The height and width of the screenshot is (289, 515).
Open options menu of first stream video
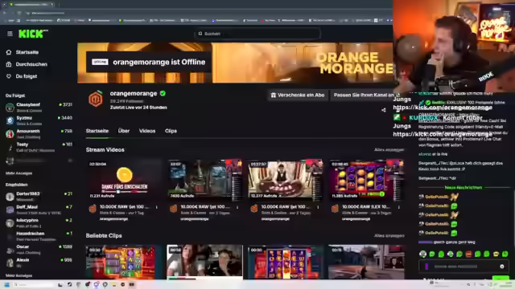tap(157, 207)
